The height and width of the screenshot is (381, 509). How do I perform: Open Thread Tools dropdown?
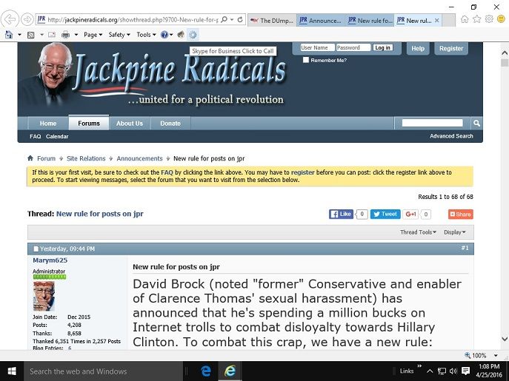[418, 232]
